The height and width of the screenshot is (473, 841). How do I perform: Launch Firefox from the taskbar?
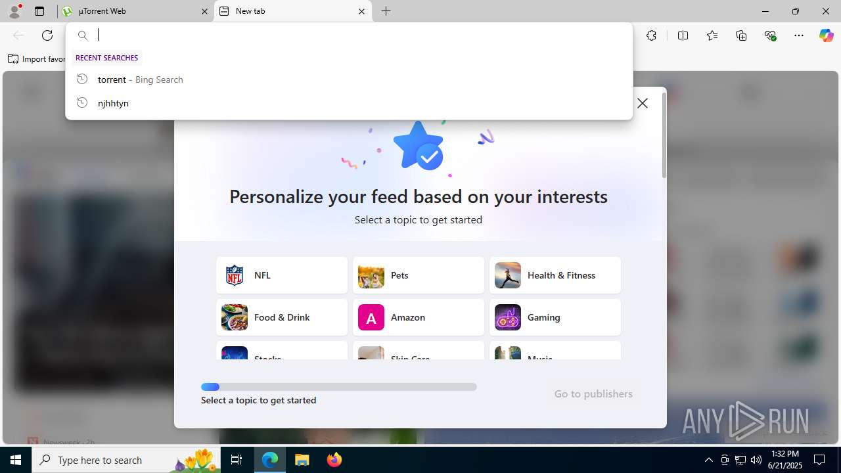pyautogui.click(x=334, y=460)
